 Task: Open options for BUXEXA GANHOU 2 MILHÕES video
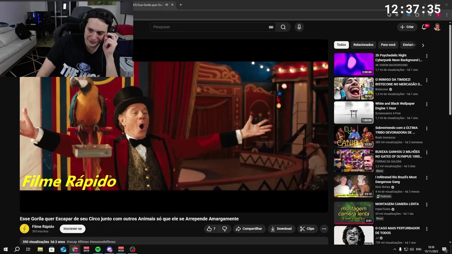(427, 152)
